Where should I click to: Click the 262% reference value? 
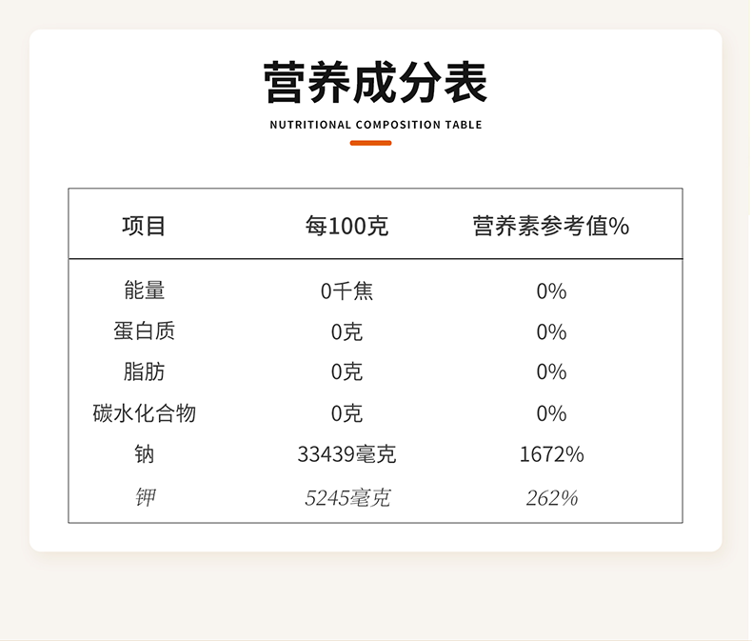click(x=551, y=498)
